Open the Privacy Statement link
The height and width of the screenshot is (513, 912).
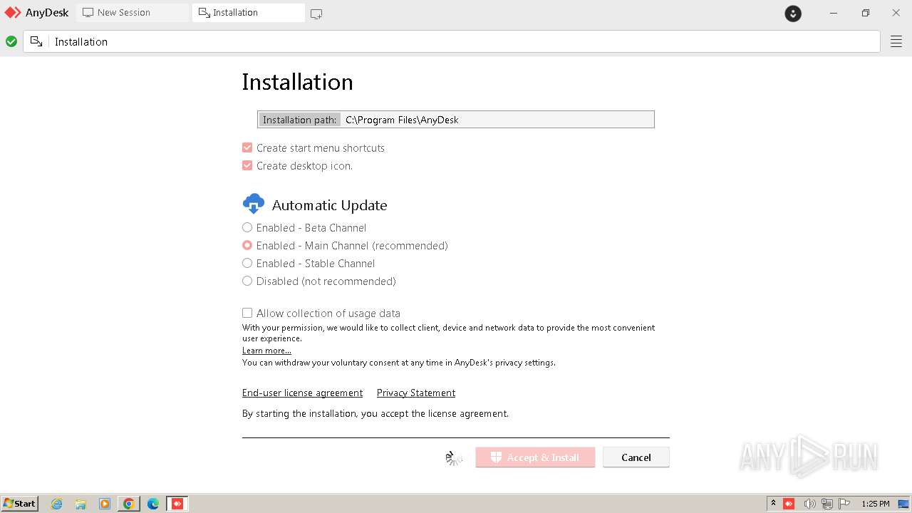coord(416,393)
